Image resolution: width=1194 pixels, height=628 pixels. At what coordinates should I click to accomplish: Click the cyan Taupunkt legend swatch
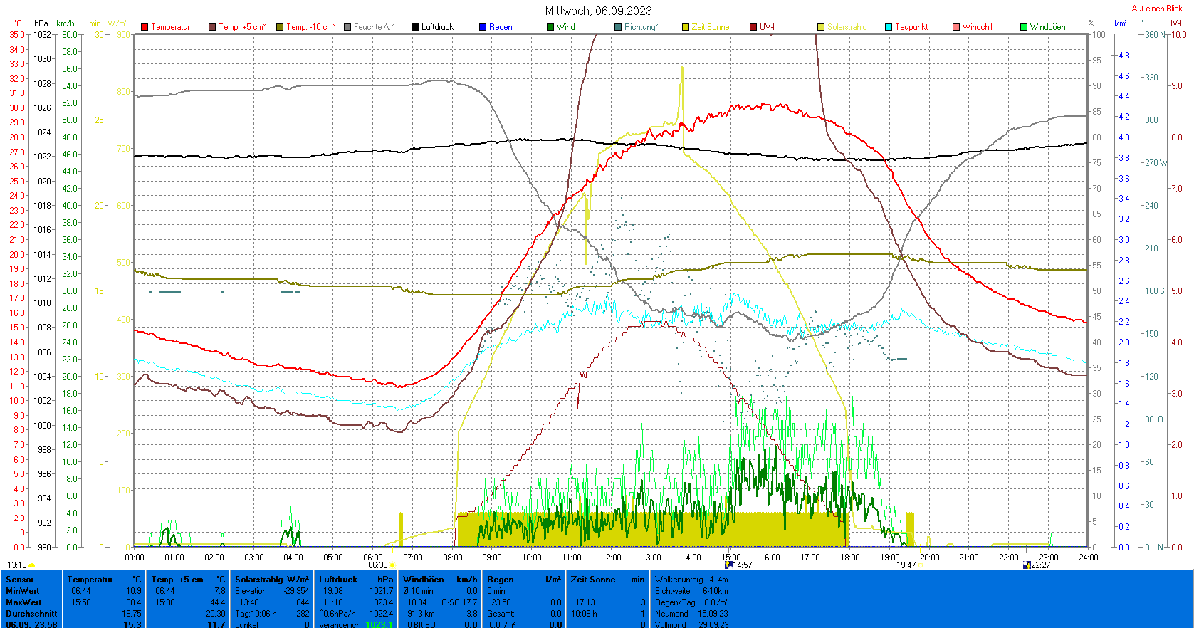pos(889,27)
